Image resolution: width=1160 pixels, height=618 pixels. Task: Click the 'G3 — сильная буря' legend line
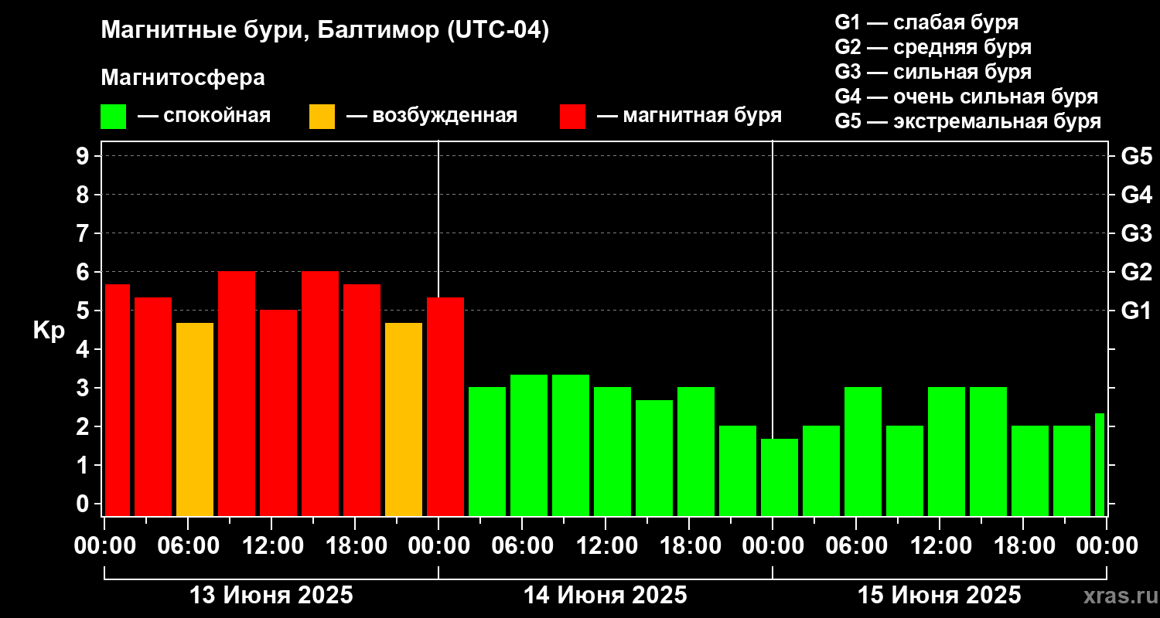[933, 71]
